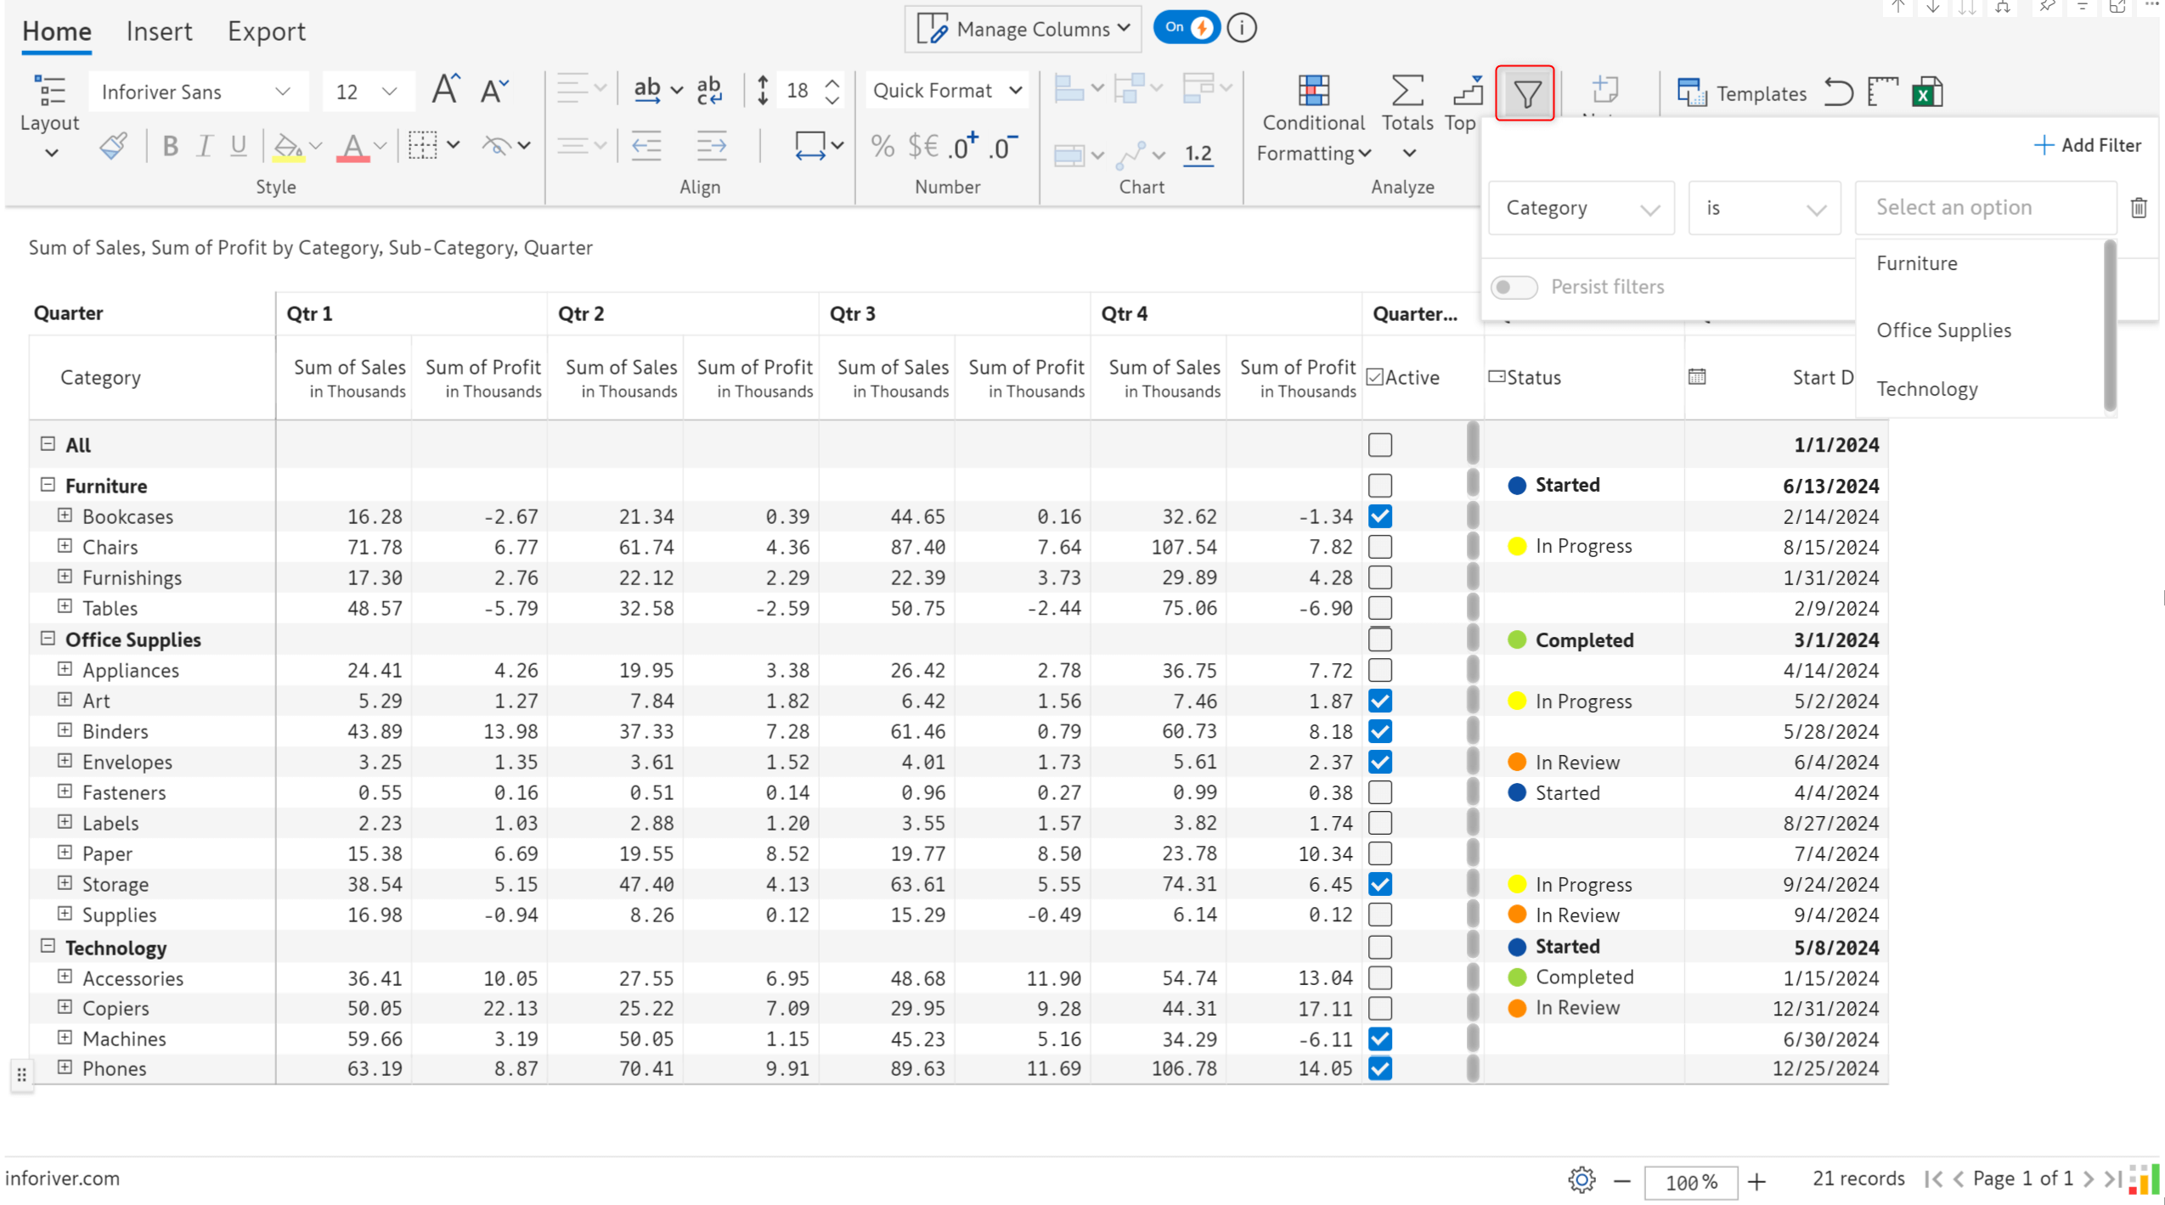Decrease font size with small A icon
2165x1205 pixels.
pos(493,90)
